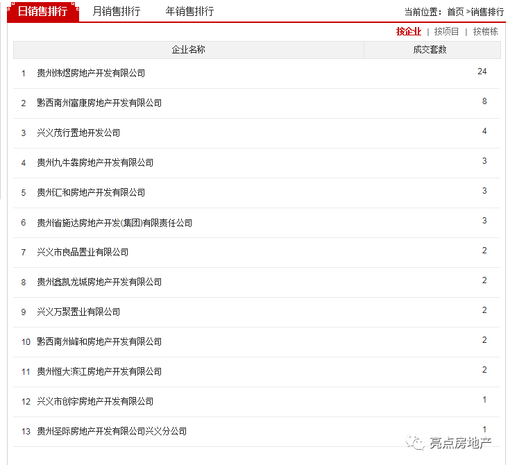Click the 首页 breadcrumb link

click(x=455, y=12)
